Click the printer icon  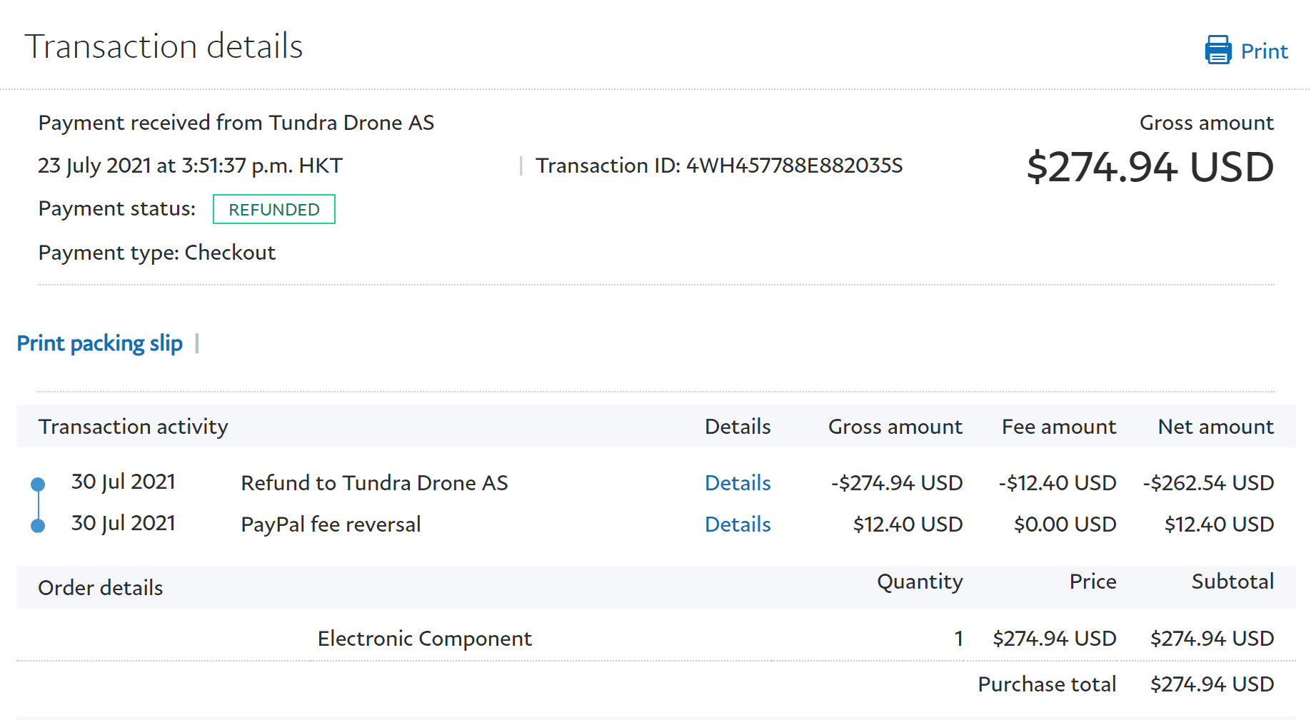click(x=1217, y=51)
